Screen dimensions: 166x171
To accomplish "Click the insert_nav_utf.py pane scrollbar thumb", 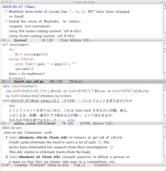I will [165, 50].
